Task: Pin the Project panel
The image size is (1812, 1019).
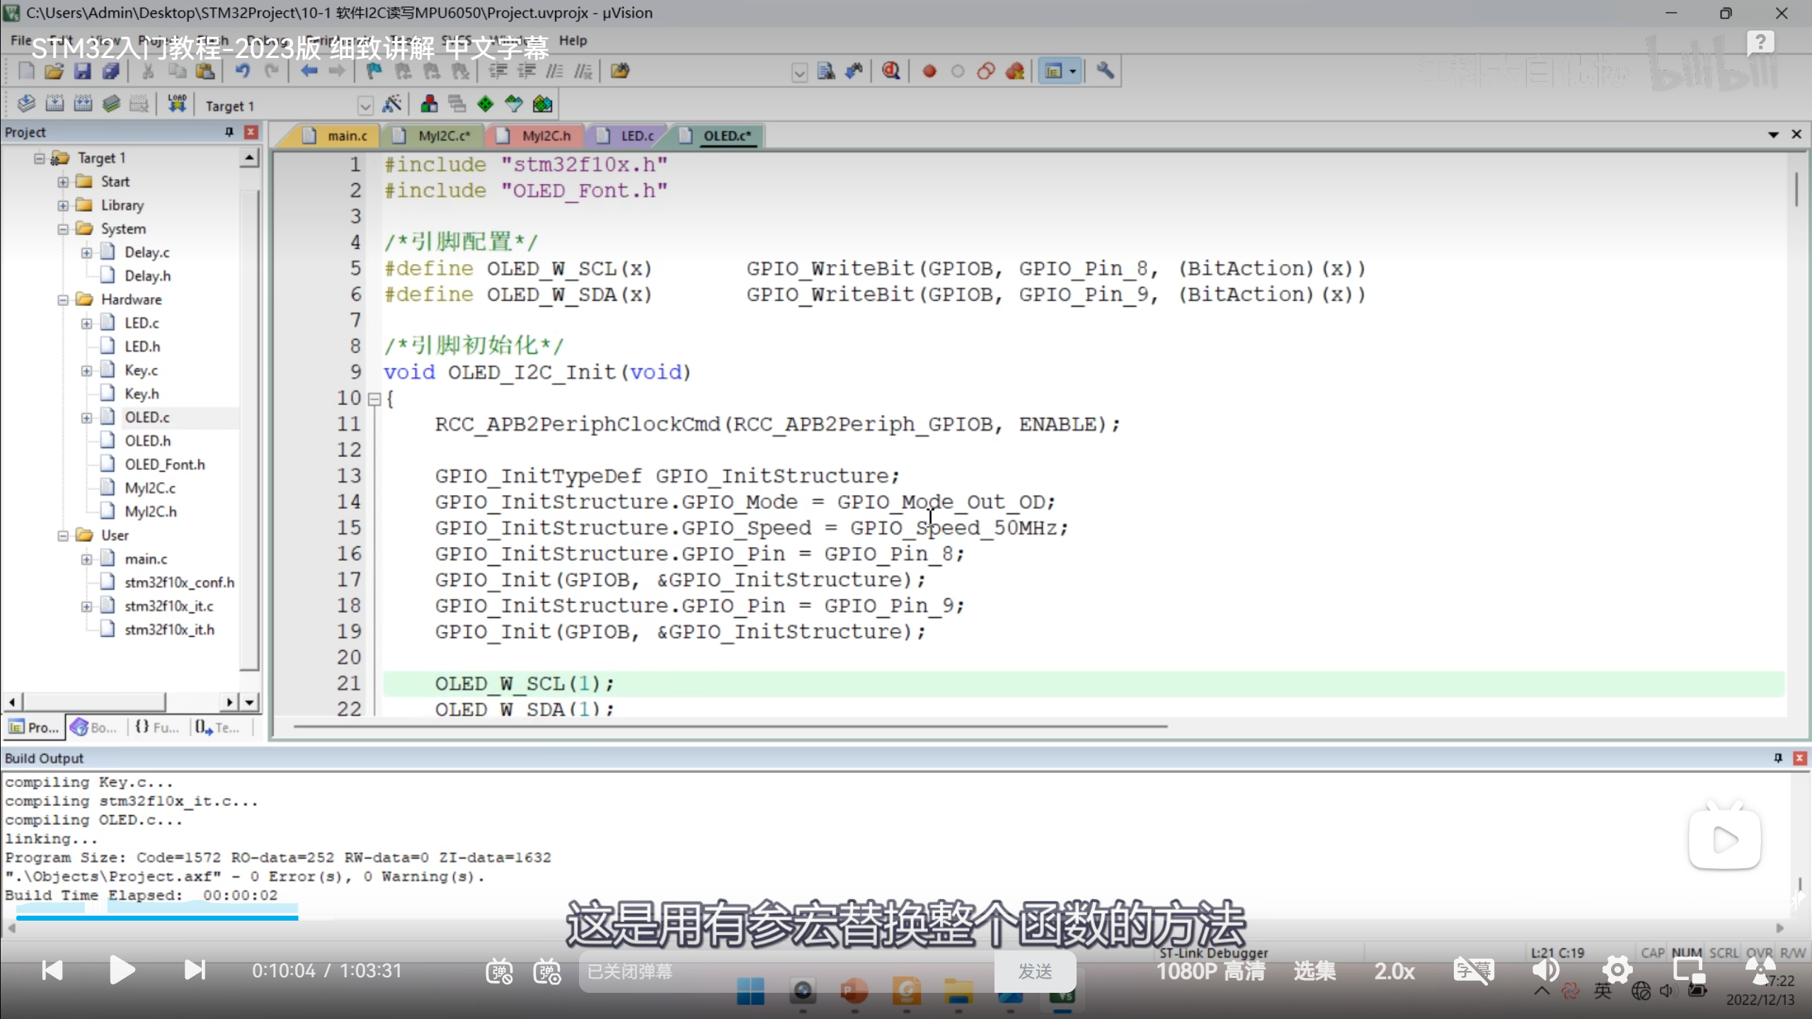Action: tap(229, 132)
